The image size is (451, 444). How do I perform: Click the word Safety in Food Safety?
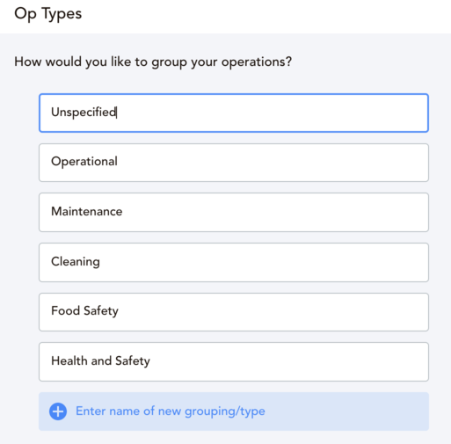pyautogui.click(x=101, y=311)
